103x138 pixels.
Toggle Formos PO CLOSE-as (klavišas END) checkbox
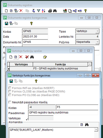pyautogui.click(x=10, y=95)
